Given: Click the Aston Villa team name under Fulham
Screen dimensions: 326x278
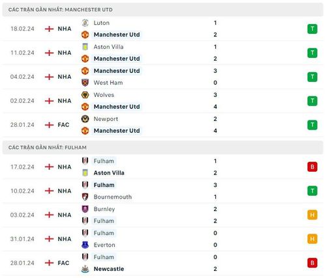Looking at the screenshot, I should coord(109,173).
